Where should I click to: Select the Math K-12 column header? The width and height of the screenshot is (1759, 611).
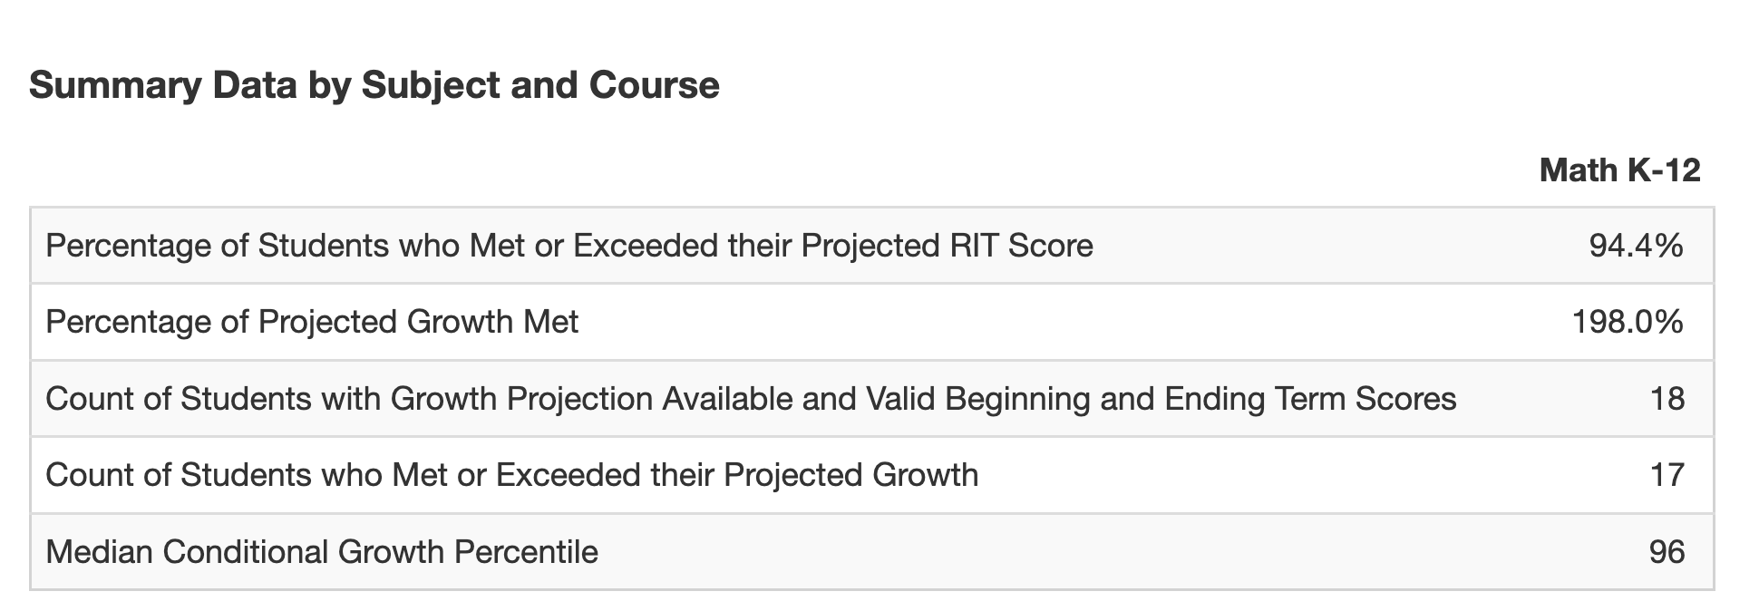point(1619,170)
